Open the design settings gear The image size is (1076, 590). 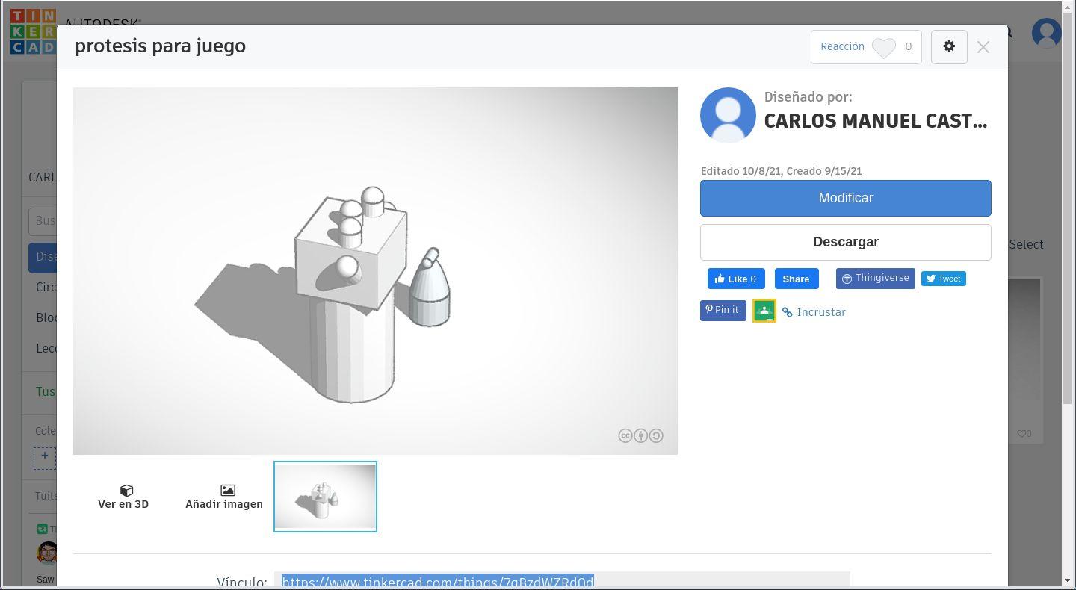(949, 46)
